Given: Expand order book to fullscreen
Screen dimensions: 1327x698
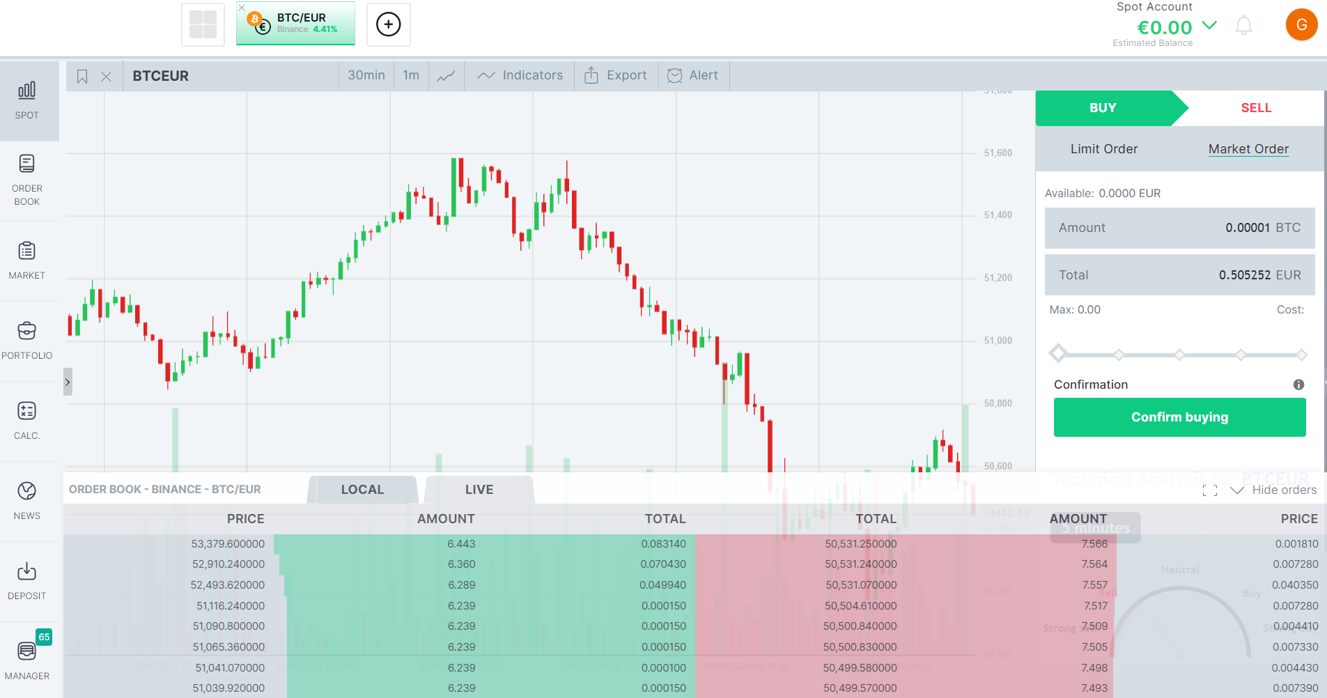Looking at the screenshot, I should [x=1210, y=490].
